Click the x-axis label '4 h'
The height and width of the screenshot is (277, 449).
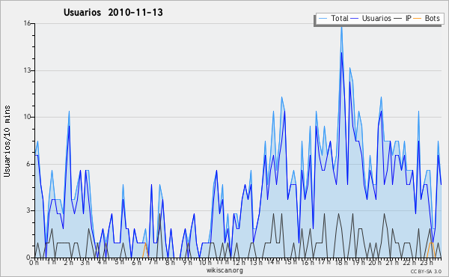[x=102, y=262]
